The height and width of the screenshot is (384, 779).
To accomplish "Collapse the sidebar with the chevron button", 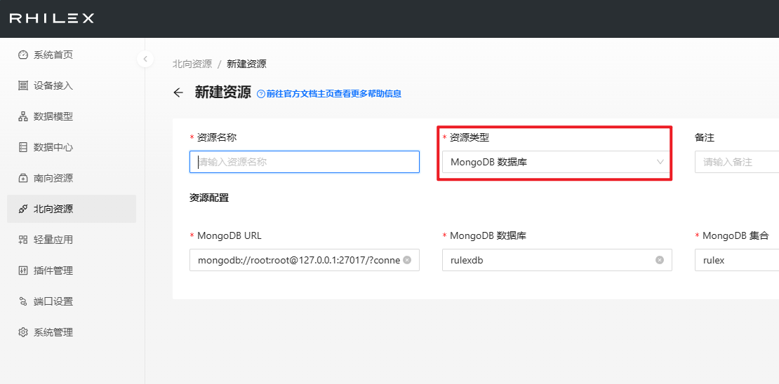I will tap(145, 59).
